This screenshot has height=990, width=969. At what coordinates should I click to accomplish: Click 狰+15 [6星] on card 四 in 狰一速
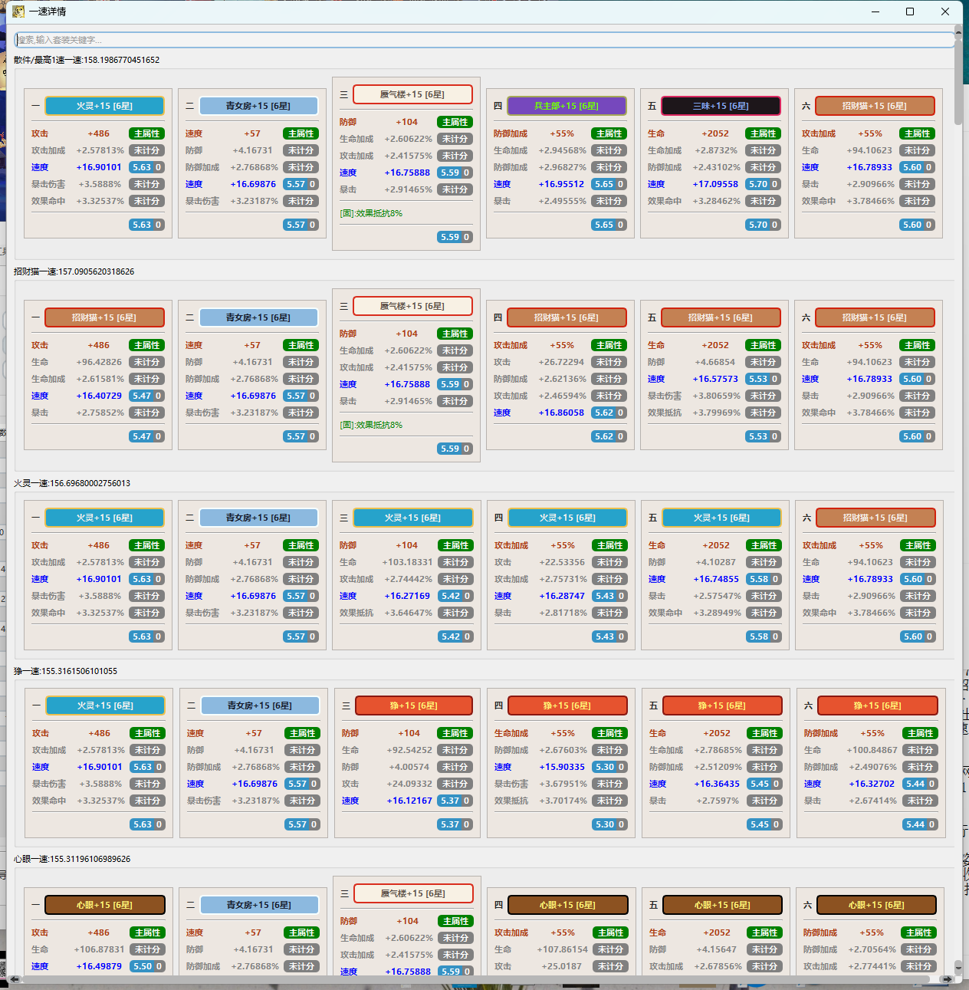pos(568,705)
